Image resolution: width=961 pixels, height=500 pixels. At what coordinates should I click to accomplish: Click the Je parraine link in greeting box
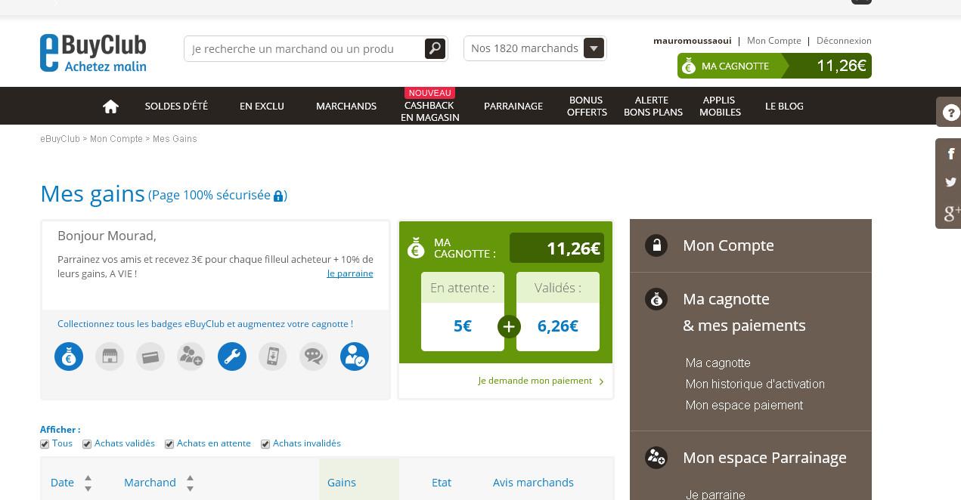350,273
